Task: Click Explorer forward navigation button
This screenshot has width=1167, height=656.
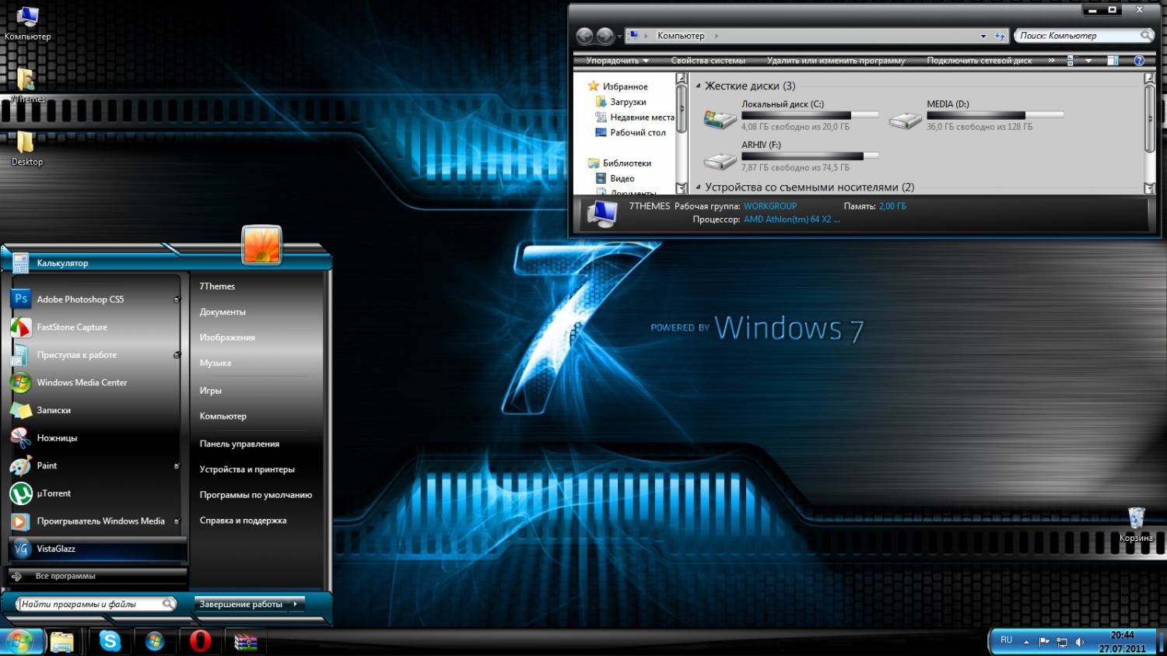Action: (x=605, y=36)
